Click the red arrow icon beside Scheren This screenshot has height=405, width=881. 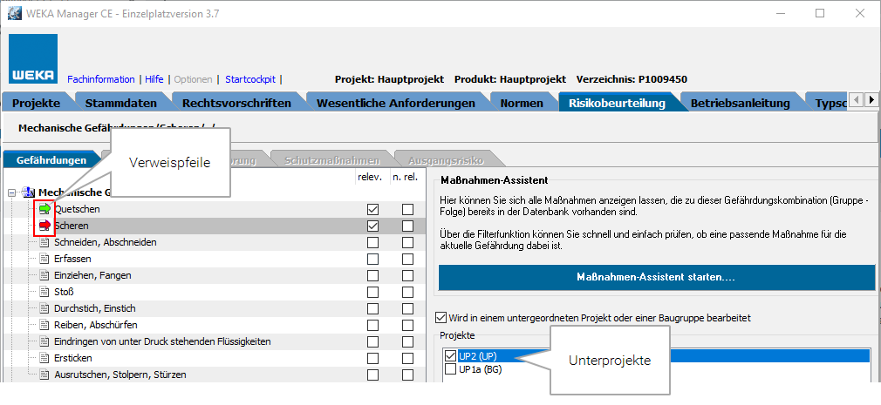coord(44,226)
